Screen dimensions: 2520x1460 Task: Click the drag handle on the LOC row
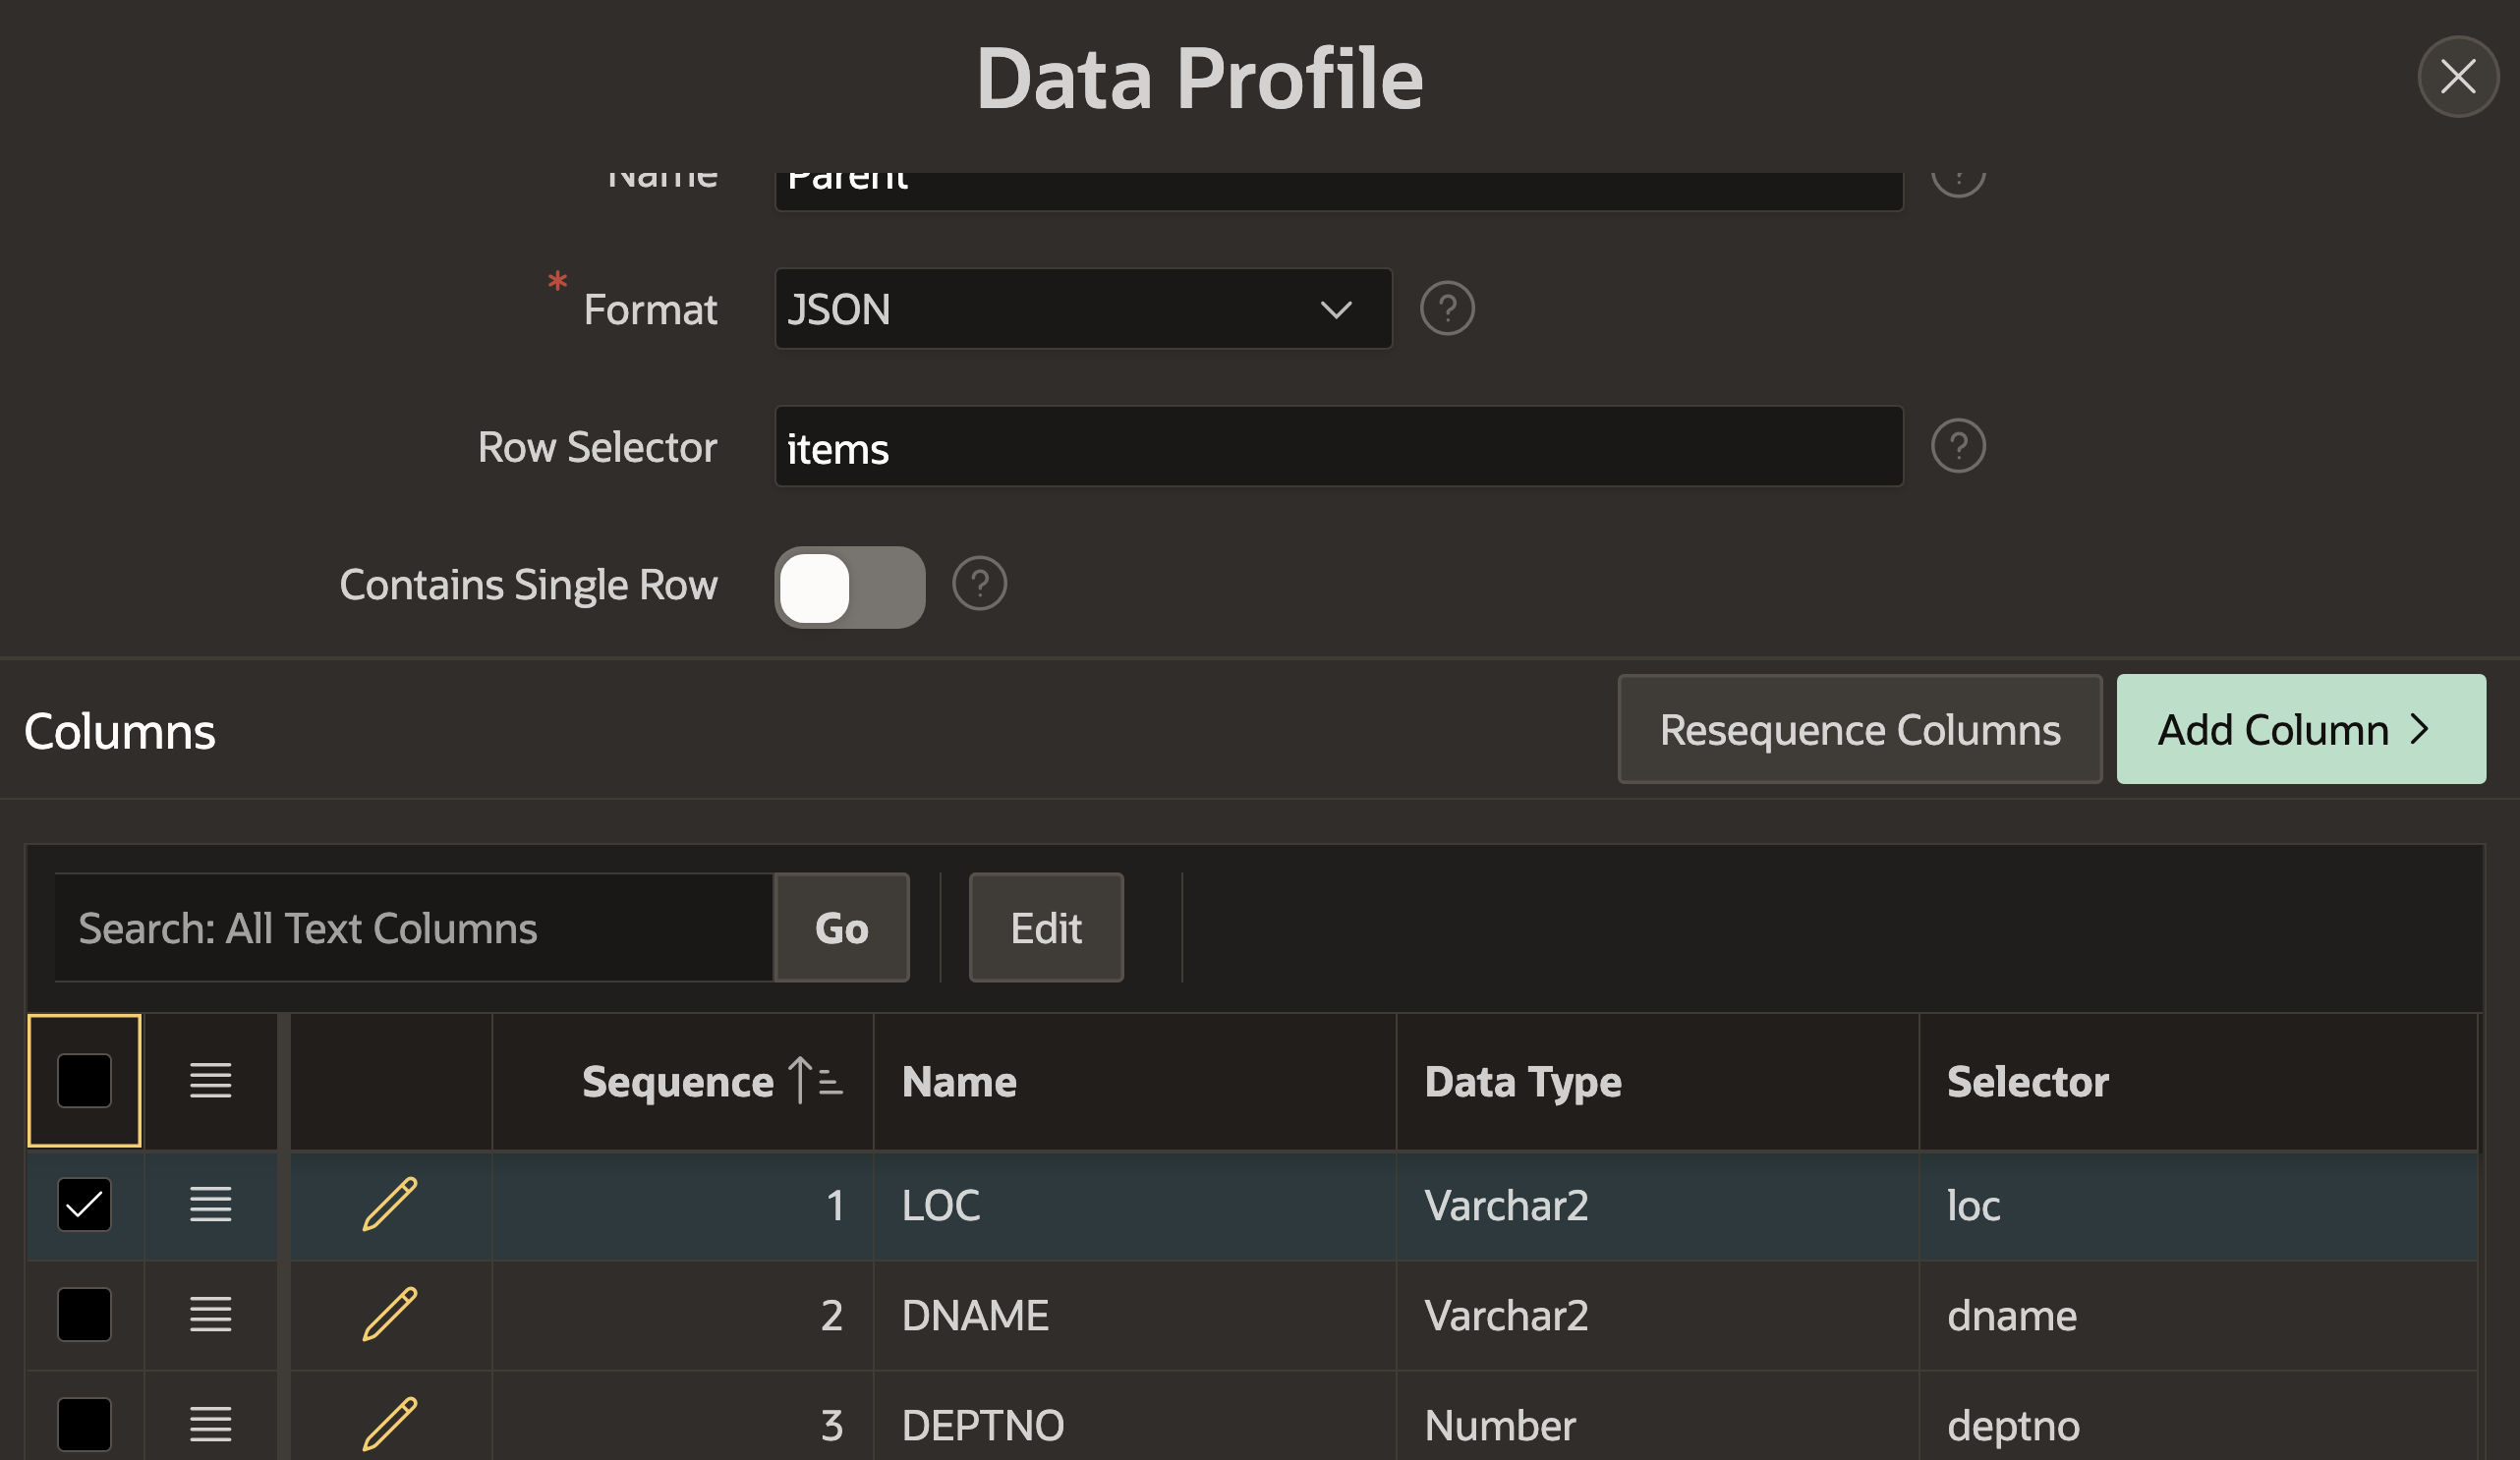(211, 1205)
